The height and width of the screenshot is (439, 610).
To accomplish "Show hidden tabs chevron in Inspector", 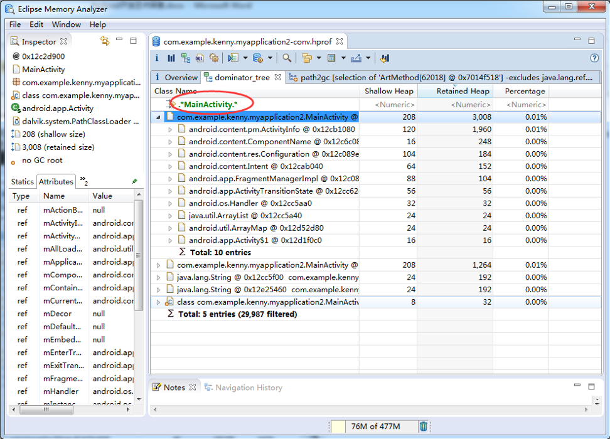I will [x=83, y=180].
